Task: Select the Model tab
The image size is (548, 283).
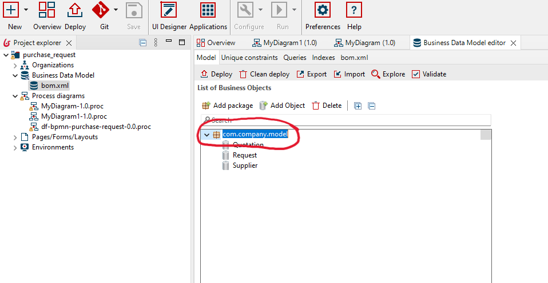Action: (206, 58)
